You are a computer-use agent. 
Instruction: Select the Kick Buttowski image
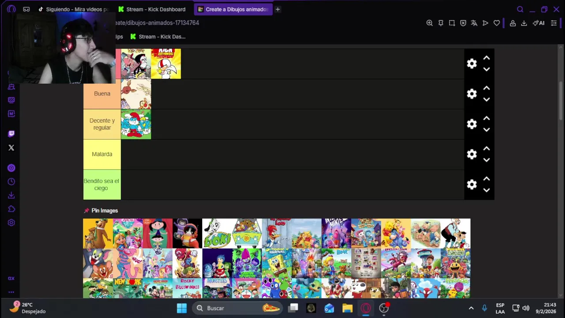pos(166,64)
